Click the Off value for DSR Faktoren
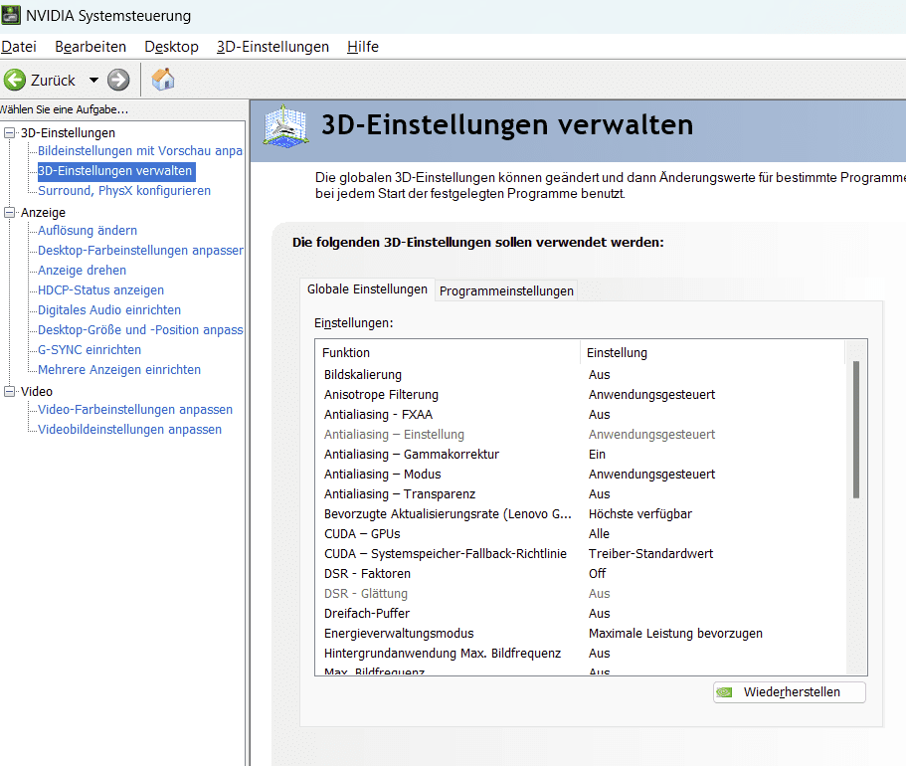This screenshot has height=766, width=906. (x=597, y=573)
